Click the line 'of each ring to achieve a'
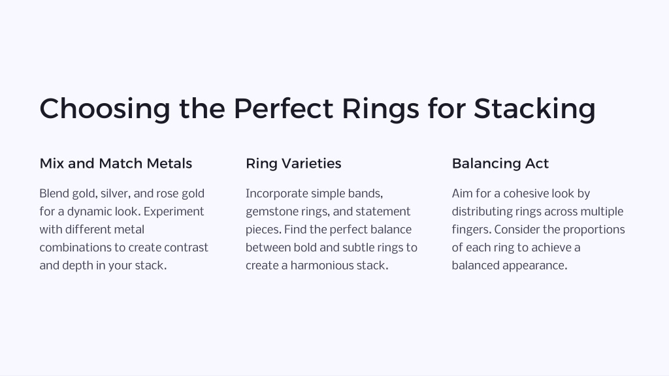Image resolution: width=669 pixels, height=376 pixels. point(516,247)
